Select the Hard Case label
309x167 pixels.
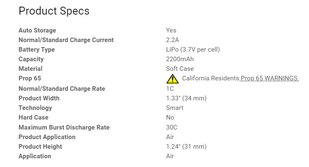point(33,117)
